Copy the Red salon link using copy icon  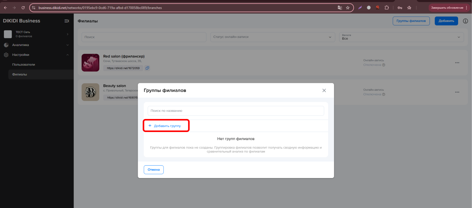147,68
